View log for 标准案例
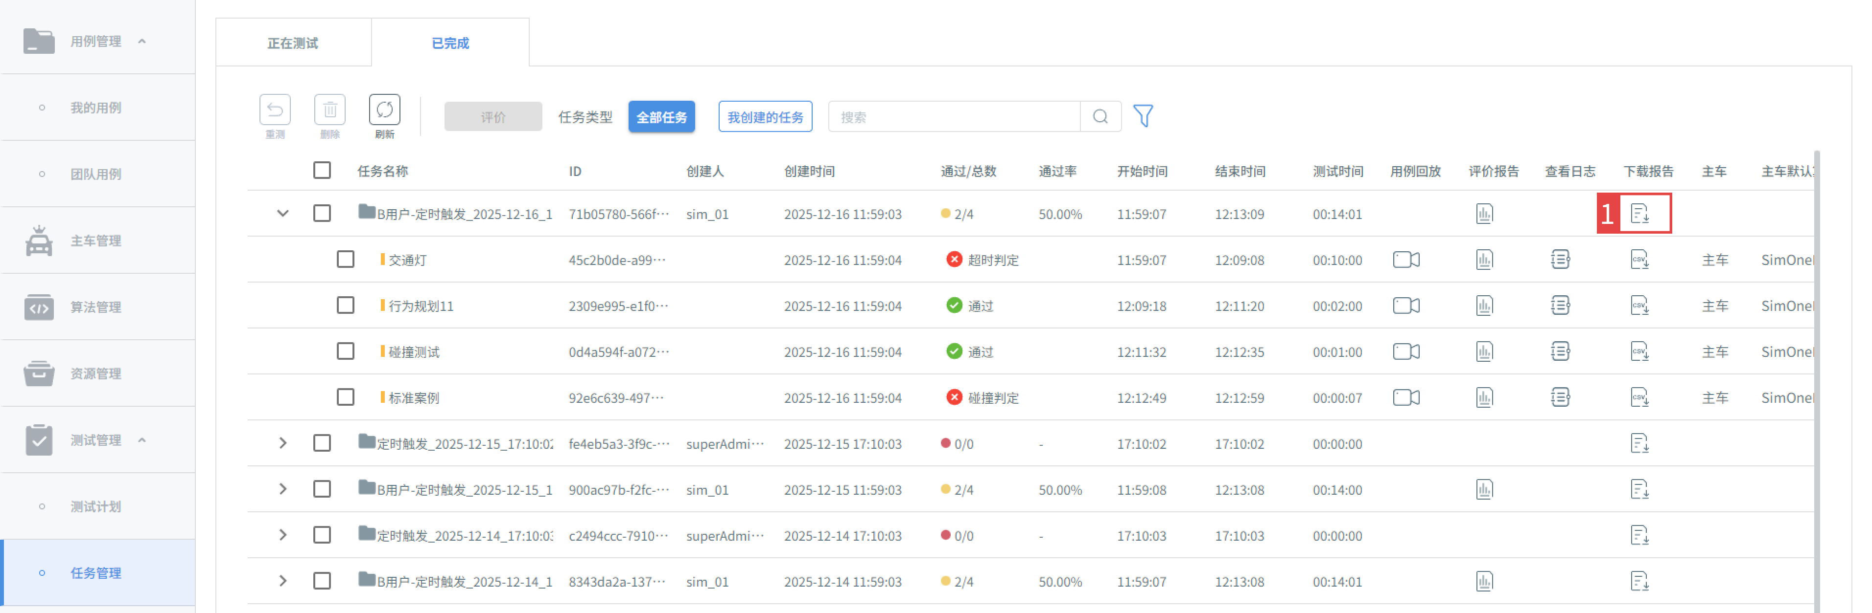This screenshot has height=613, width=1872. point(1560,397)
